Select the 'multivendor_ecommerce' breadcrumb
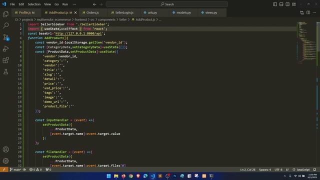Image resolution: width=320 pixels, height=180 pixels. point(54,19)
